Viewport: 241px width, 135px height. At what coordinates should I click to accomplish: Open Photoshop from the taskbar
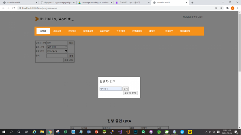click(136, 132)
